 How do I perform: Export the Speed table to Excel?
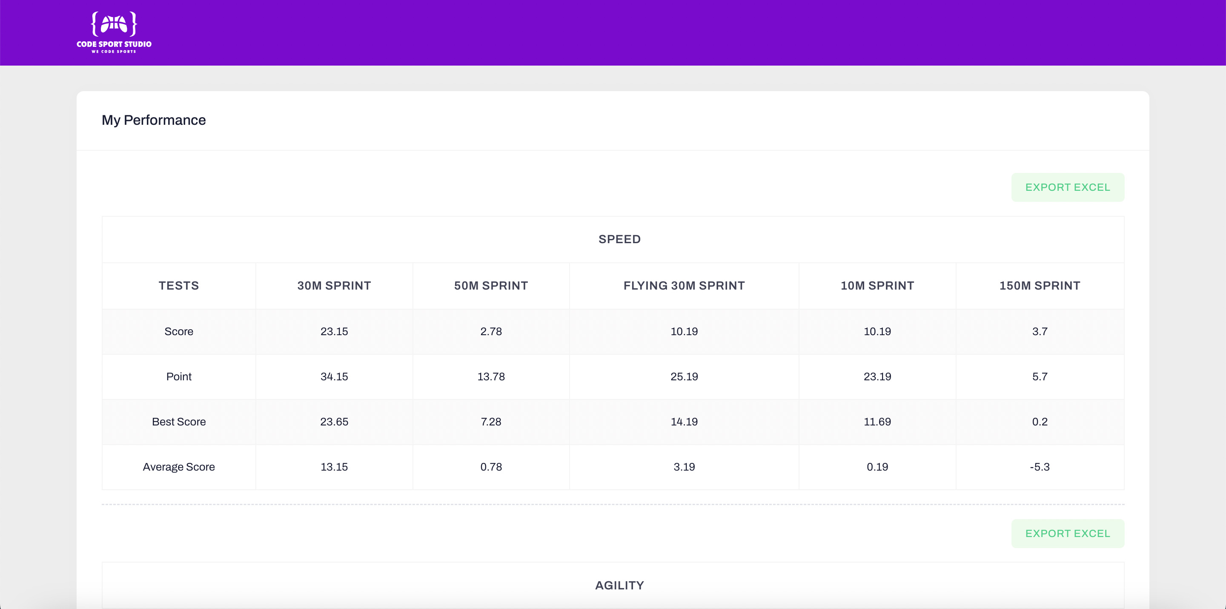pyautogui.click(x=1067, y=187)
